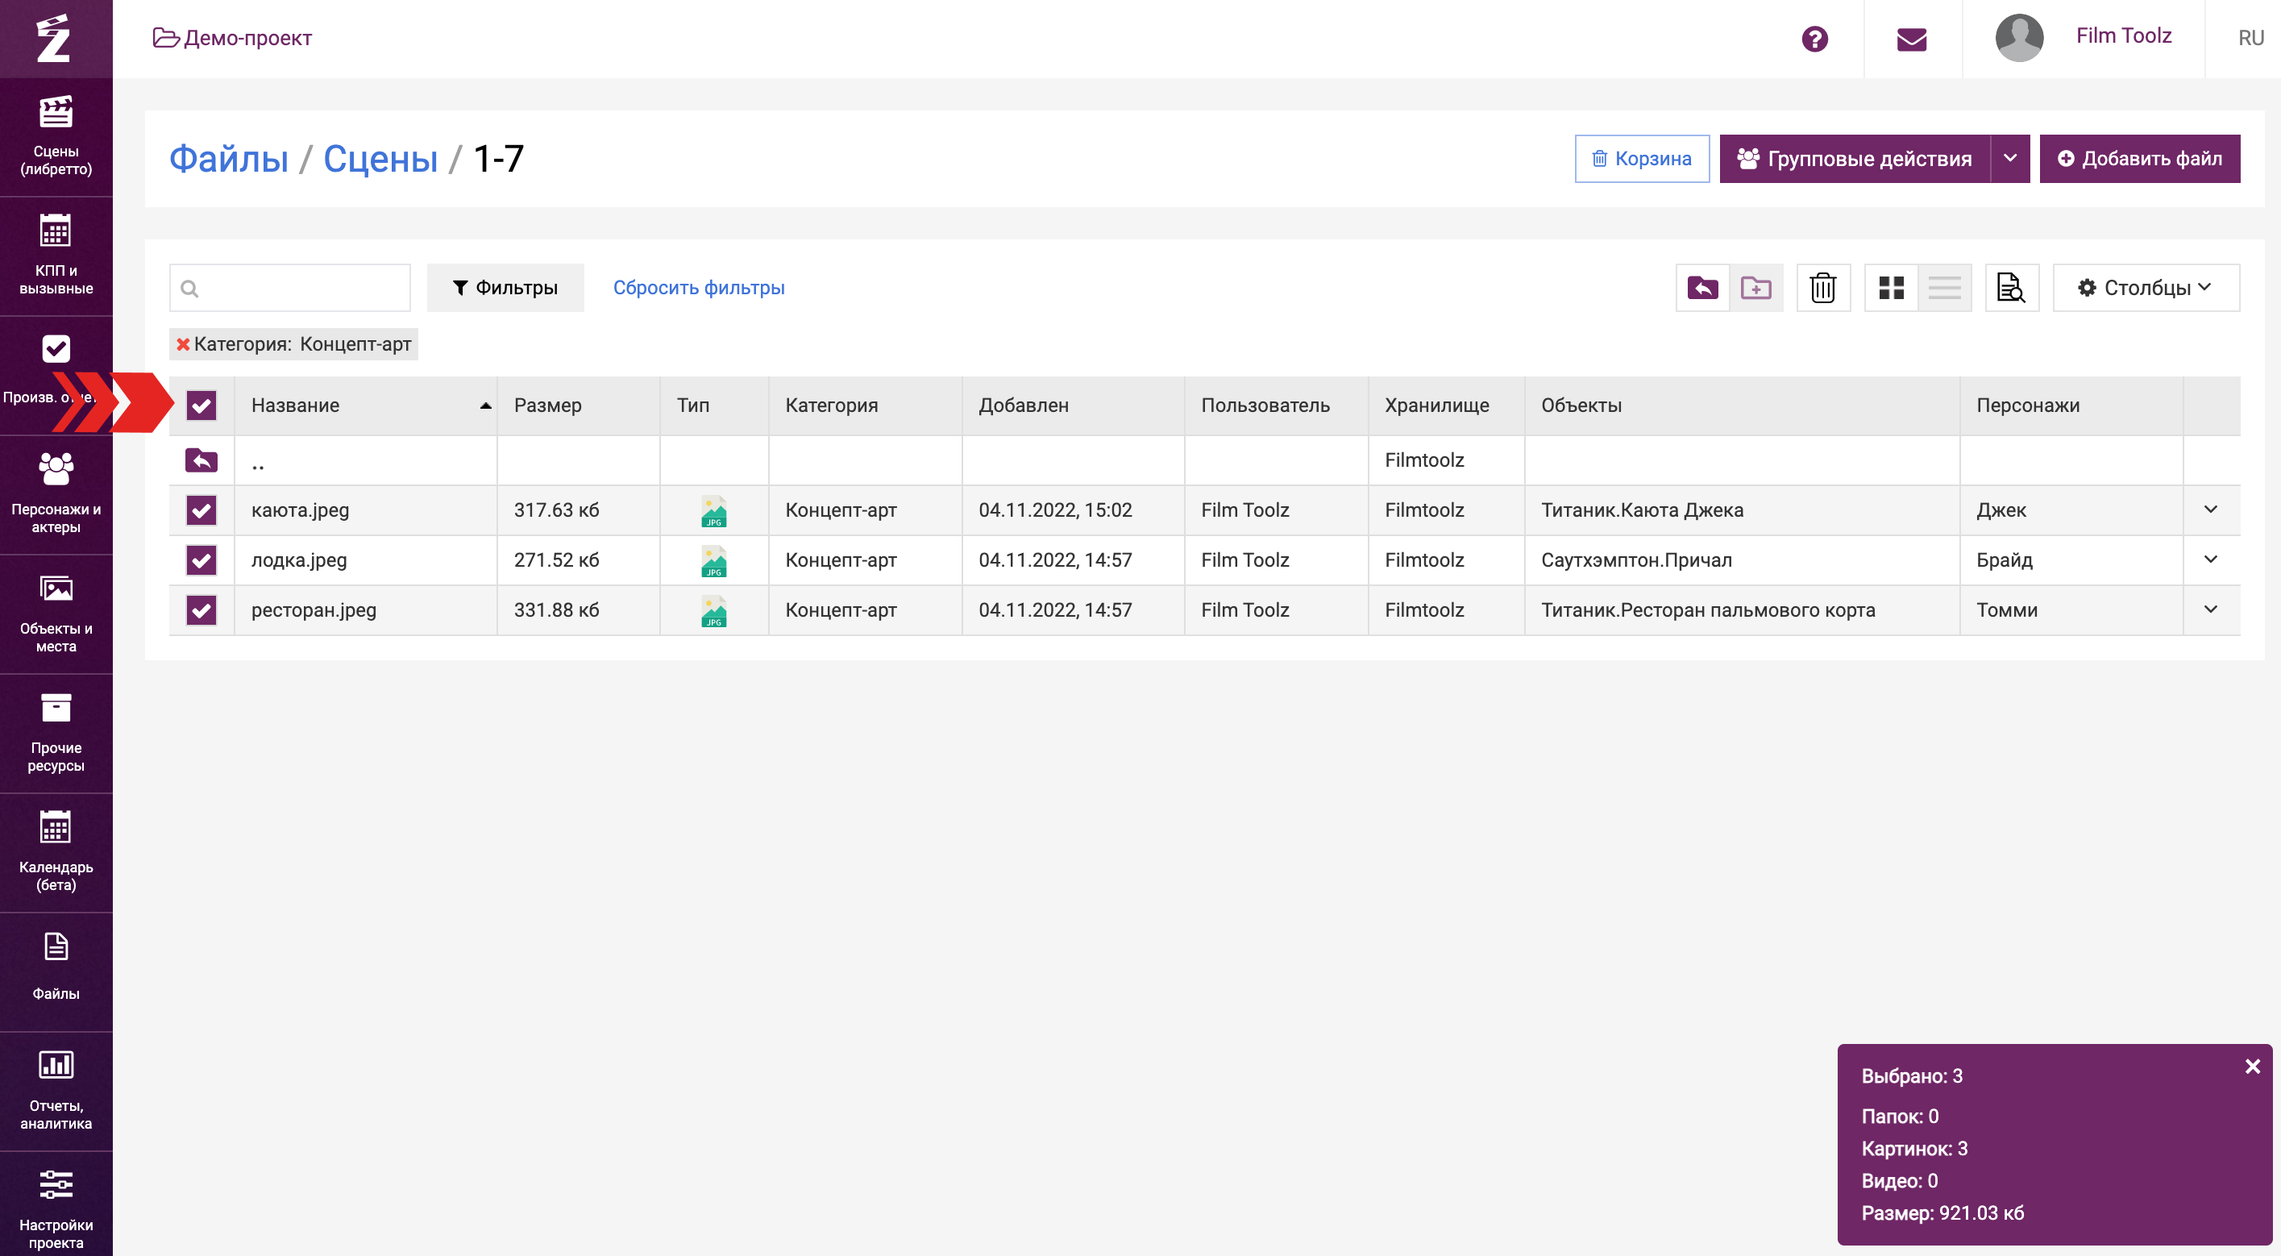Viewport: 2281px width, 1256px height.
Task: Sort by the Добавлен column header
Action: (x=1074, y=405)
